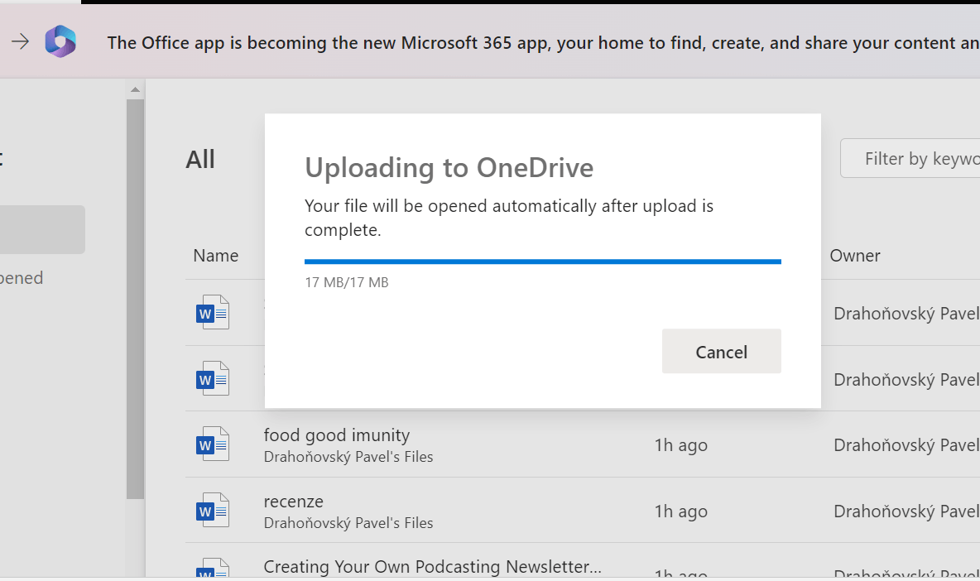980x581 pixels.
Task: Cancel the OneDrive upload
Action: pos(721,351)
